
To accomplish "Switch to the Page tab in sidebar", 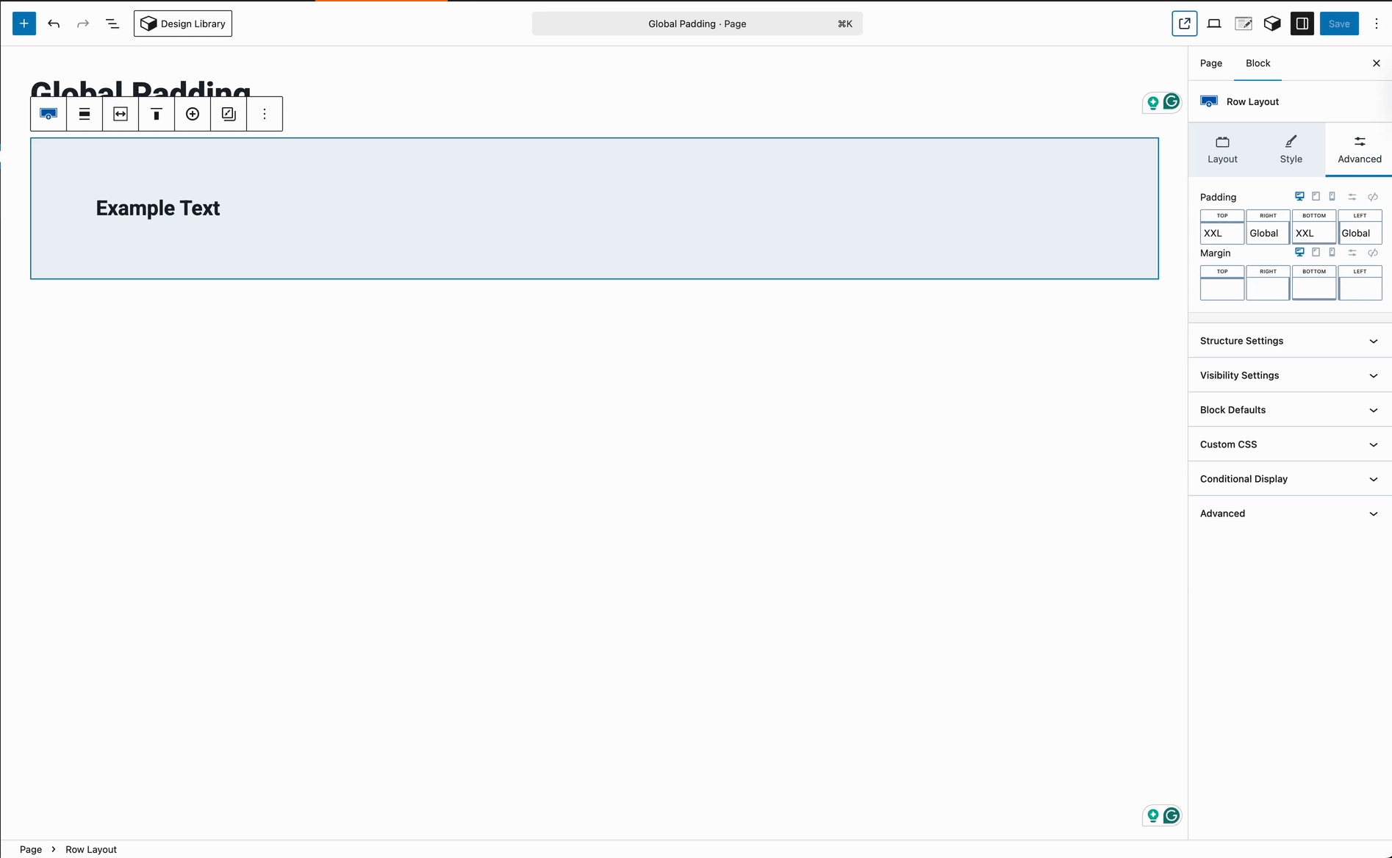I will tap(1210, 63).
